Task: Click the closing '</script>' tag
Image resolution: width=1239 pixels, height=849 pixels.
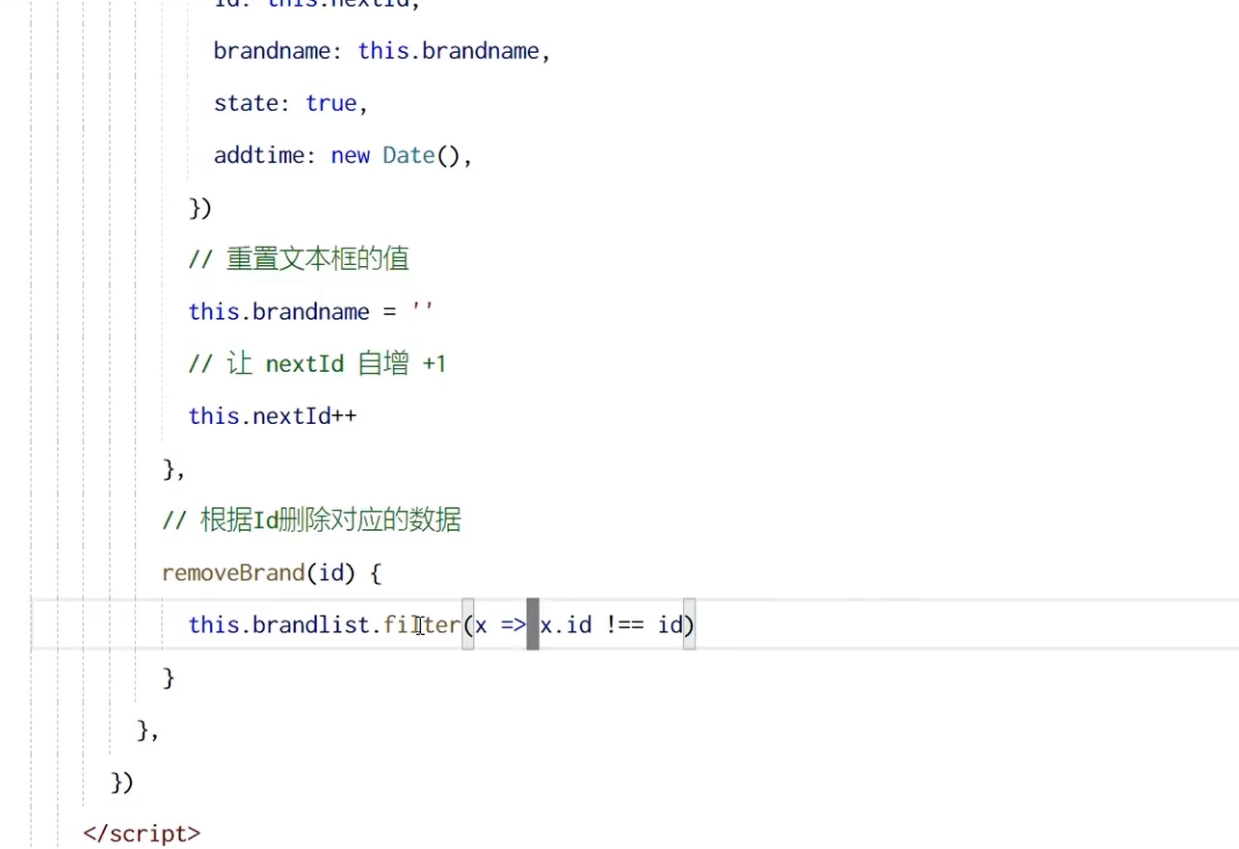Action: click(142, 833)
